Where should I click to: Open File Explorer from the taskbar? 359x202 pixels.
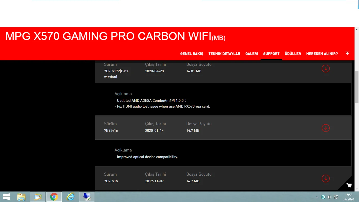click(x=21, y=197)
